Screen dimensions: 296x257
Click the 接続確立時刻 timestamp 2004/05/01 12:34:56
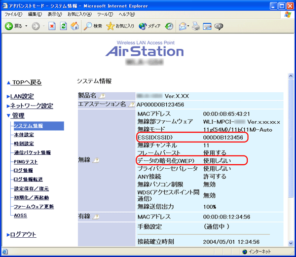point(231,242)
